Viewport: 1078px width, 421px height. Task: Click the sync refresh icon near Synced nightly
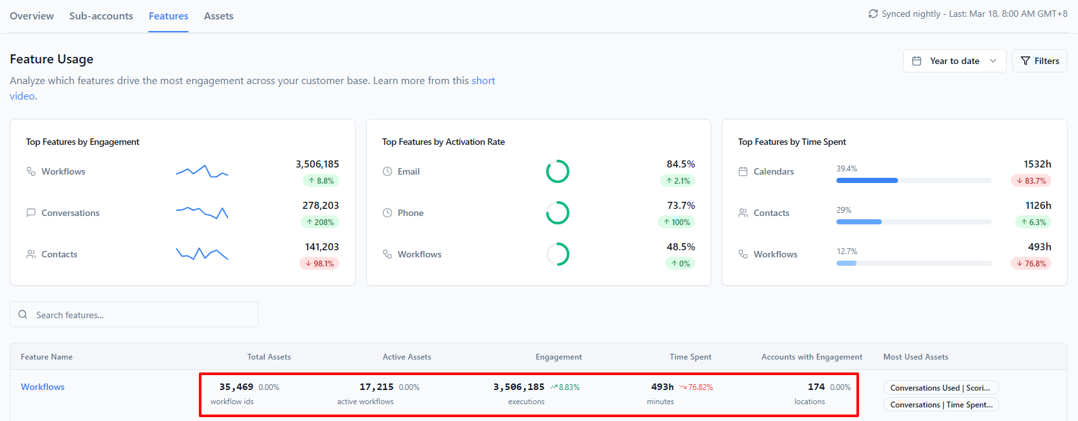pos(873,14)
